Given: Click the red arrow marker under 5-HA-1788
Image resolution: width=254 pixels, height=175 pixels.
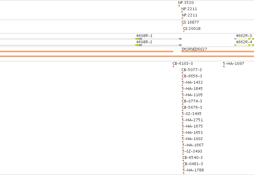Looking at the screenshot, I should pyautogui.click(x=184, y=174).
